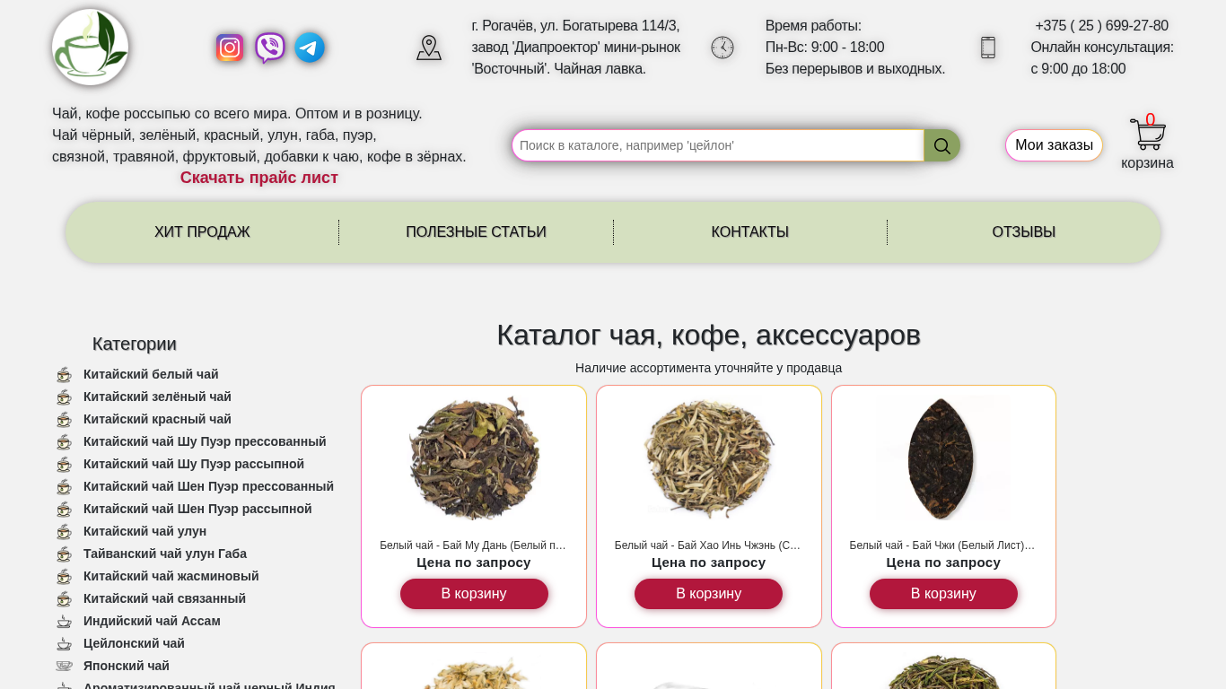Click the magnifier search button

click(942, 145)
